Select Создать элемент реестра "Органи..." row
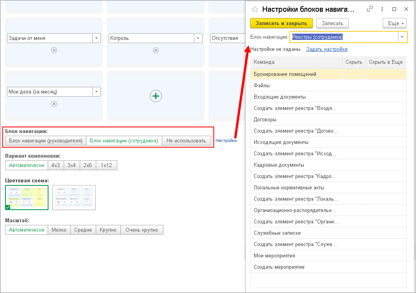This screenshot has height=293, width=416. (x=328, y=221)
